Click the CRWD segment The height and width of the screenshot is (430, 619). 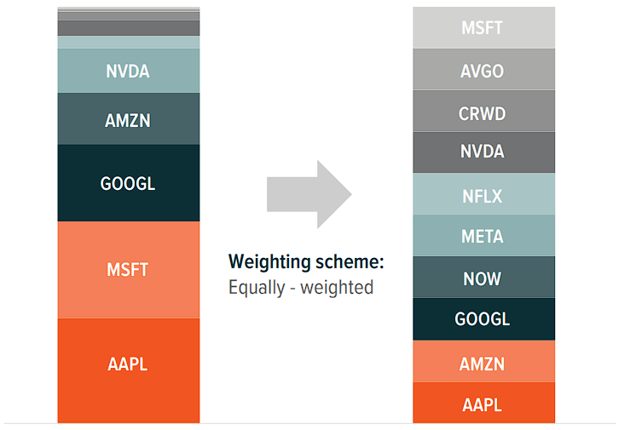483,112
